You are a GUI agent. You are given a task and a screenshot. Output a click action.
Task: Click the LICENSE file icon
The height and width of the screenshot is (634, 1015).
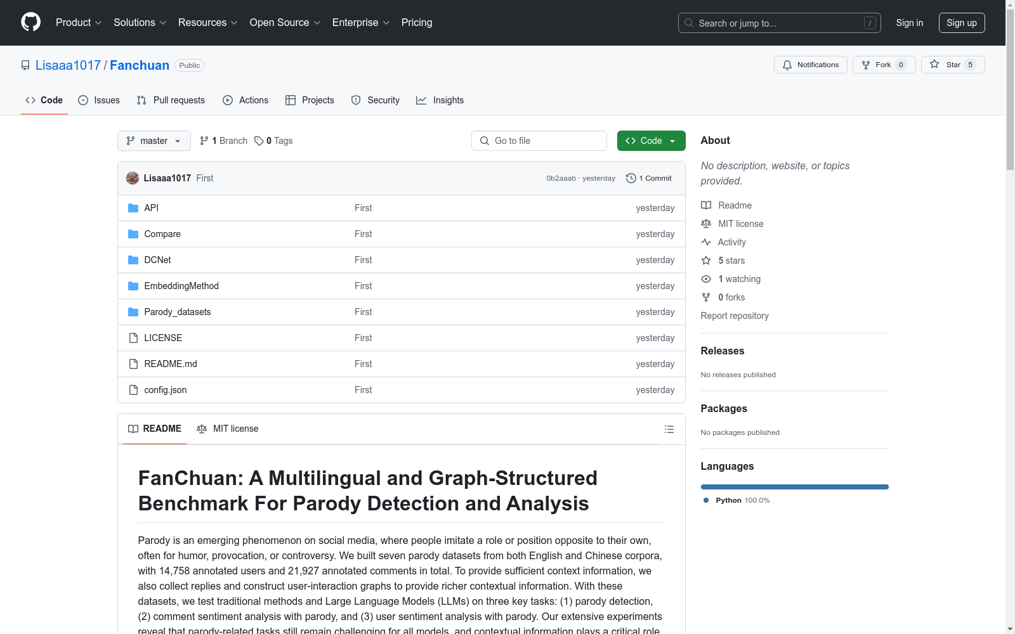[x=133, y=338]
